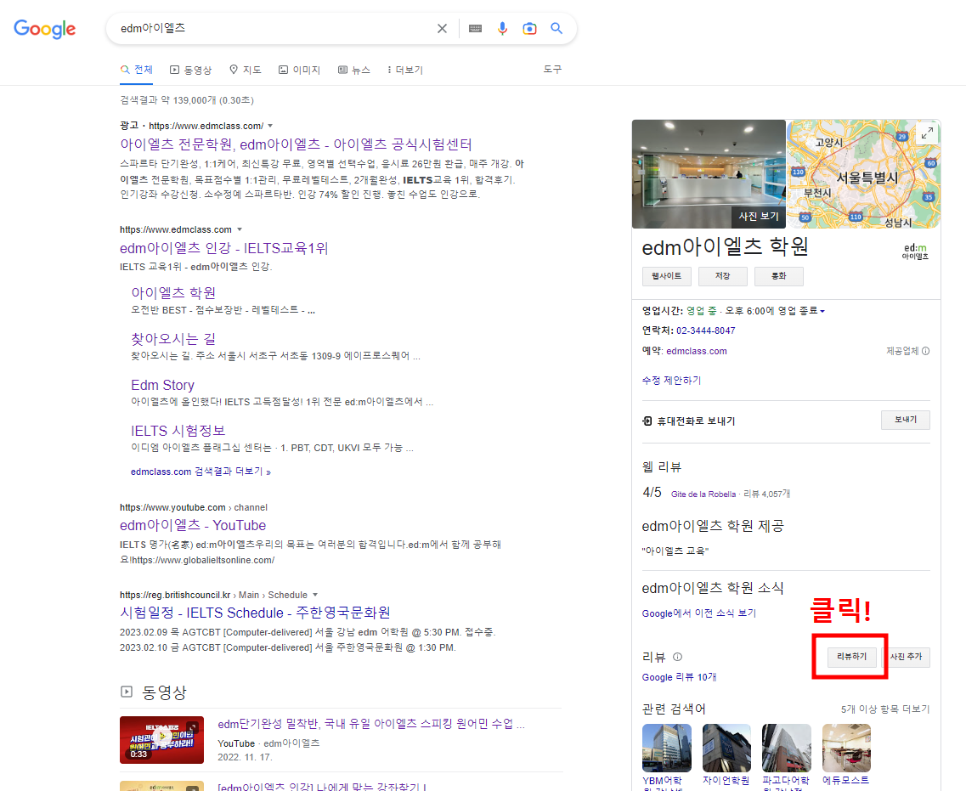
Task: Expand the map with the arrows icon
Action: click(x=927, y=133)
